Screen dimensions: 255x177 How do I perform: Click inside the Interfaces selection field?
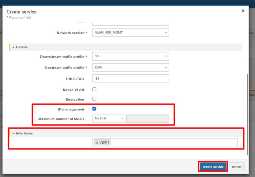[171, 143]
